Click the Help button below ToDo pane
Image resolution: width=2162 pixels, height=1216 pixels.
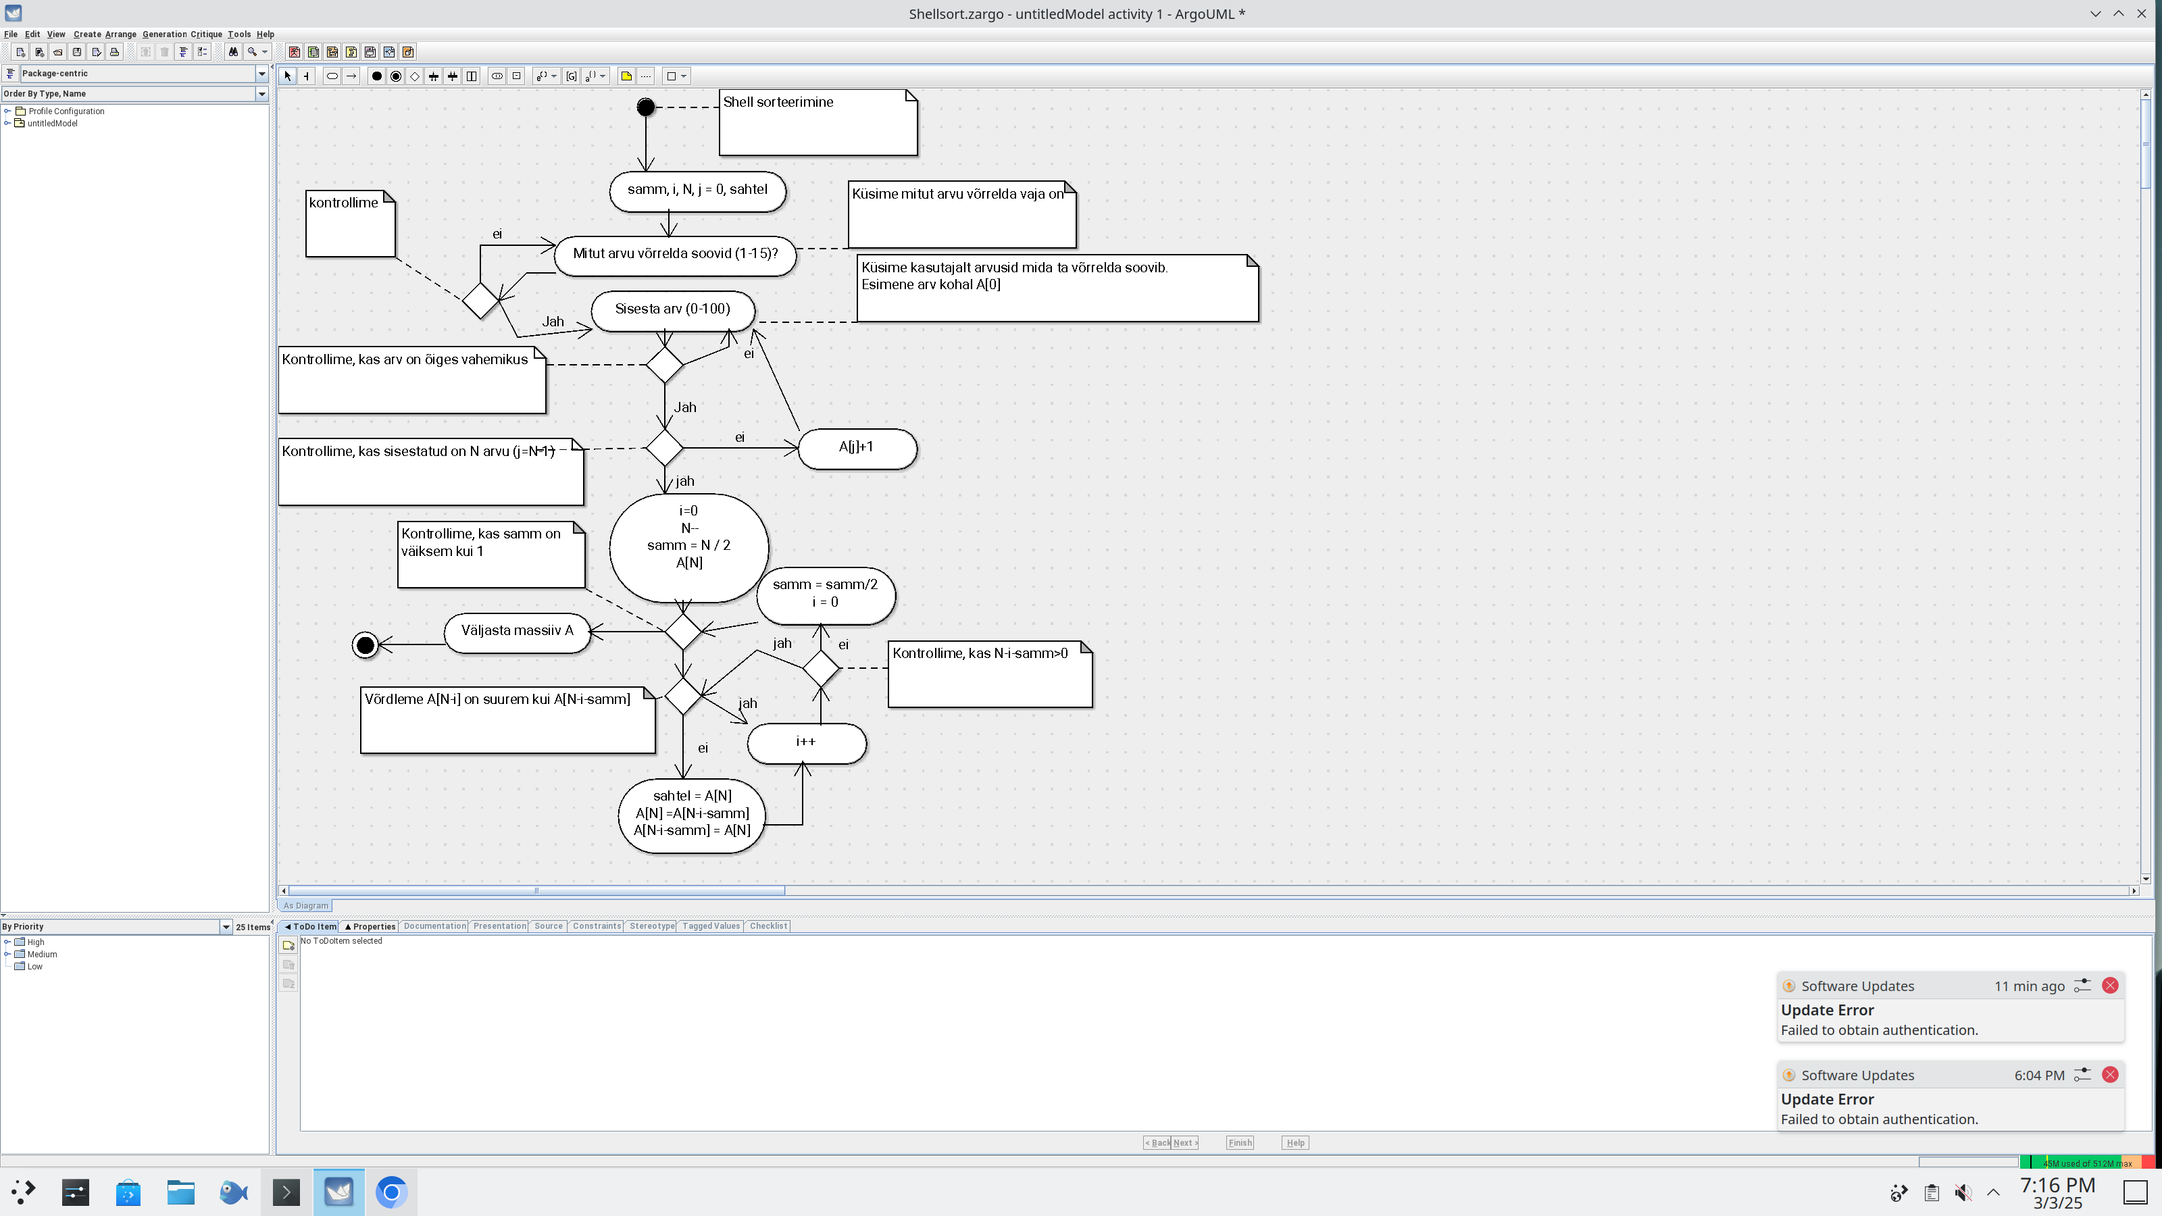1295,1143
